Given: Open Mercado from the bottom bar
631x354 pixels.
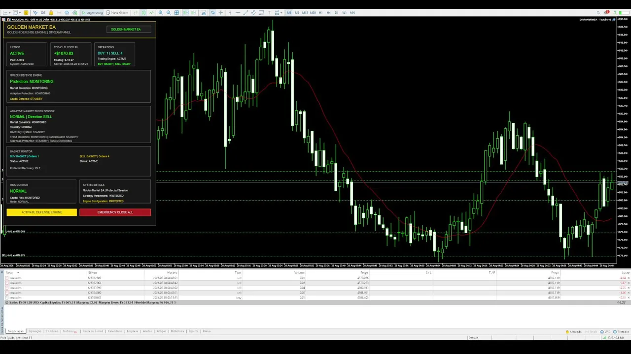Looking at the screenshot, I should coord(573,332).
